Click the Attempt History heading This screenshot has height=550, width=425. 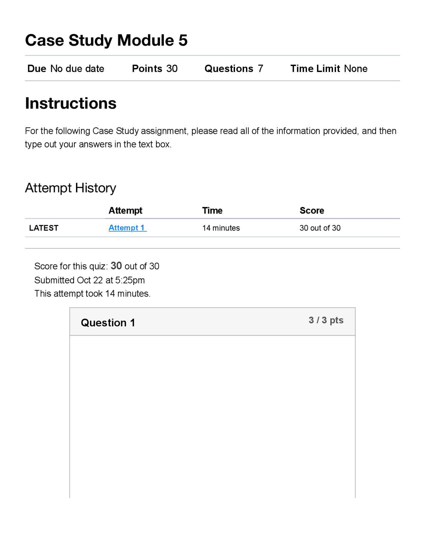70,188
